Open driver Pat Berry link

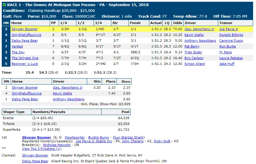192,46
